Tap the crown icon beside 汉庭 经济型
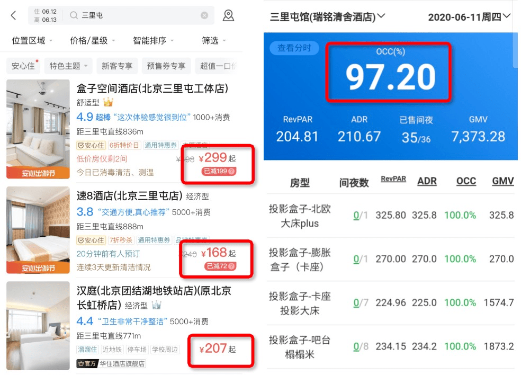 pos(156,305)
